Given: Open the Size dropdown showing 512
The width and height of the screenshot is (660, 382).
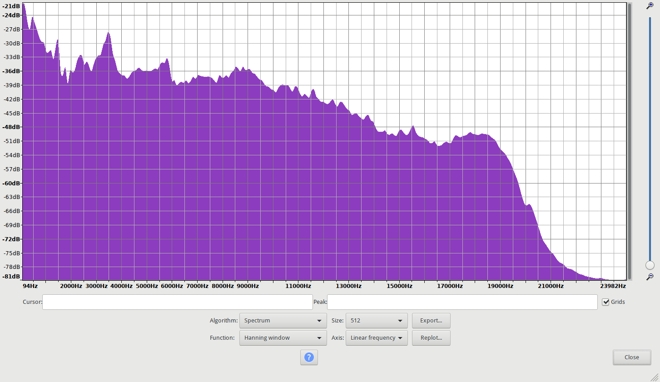Looking at the screenshot, I should click(377, 321).
